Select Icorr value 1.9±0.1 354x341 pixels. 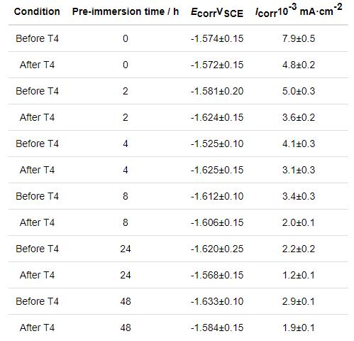[x=299, y=328]
